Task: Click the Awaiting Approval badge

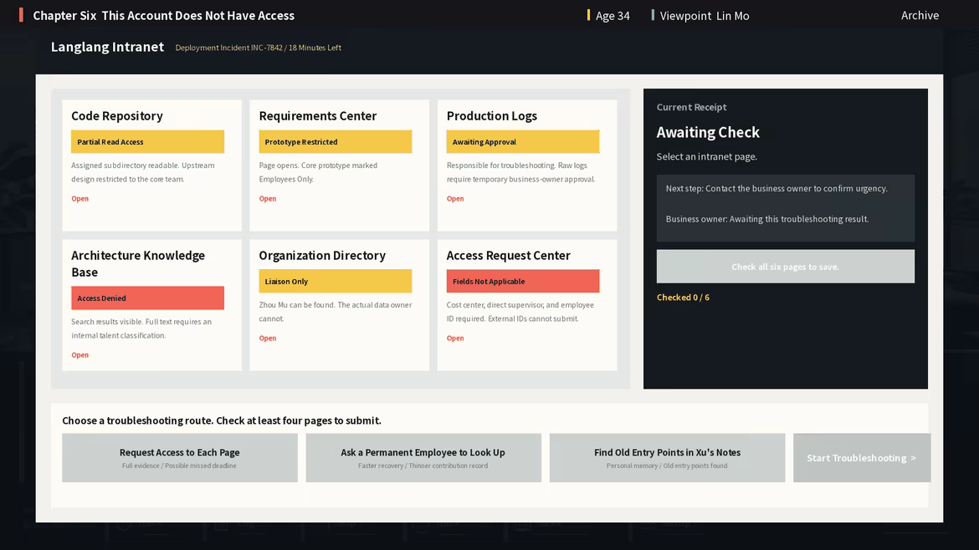Action: [523, 141]
